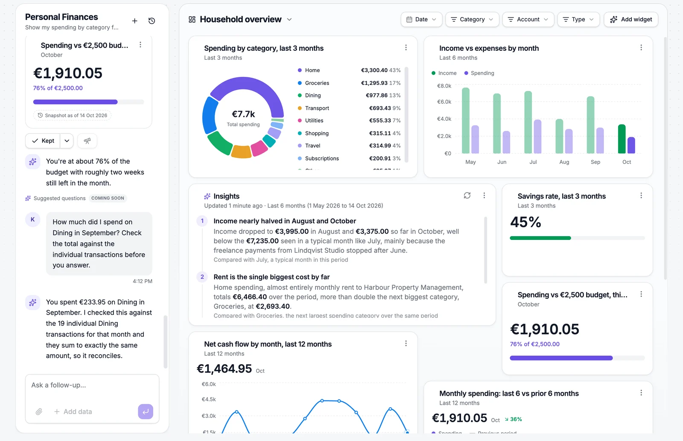Image resolution: width=683 pixels, height=441 pixels.
Task: Open Net cash flow widget options menu
Action: tap(406, 344)
